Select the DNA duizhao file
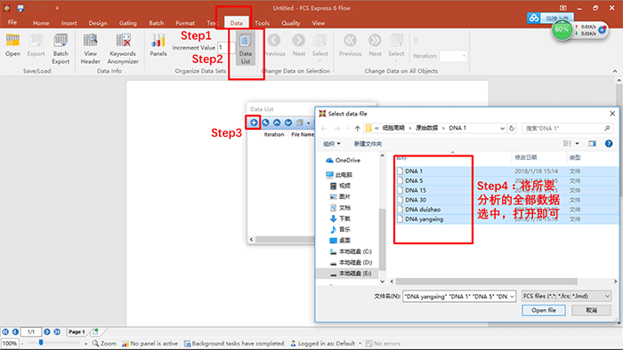Viewport: 623px width, 350px height. 423,210
